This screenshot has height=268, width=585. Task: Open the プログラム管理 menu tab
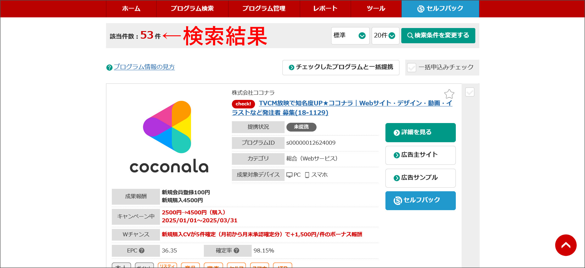pyautogui.click(x=264, y=9)
